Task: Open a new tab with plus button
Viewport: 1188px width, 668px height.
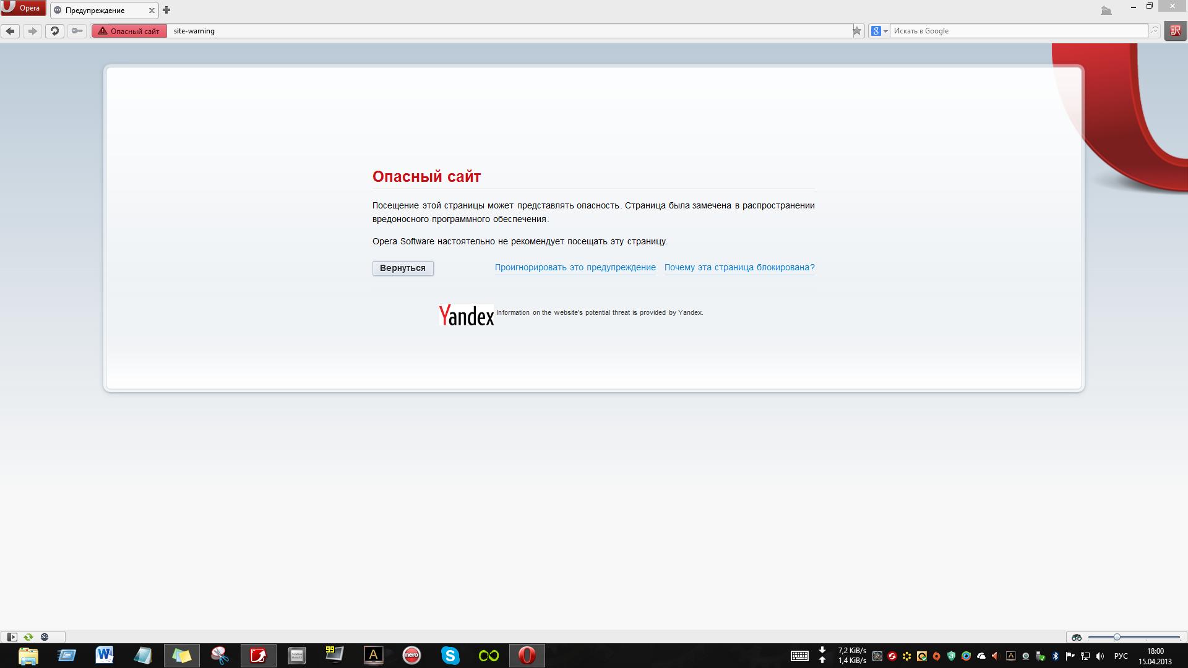Action: tap(166, 10)
